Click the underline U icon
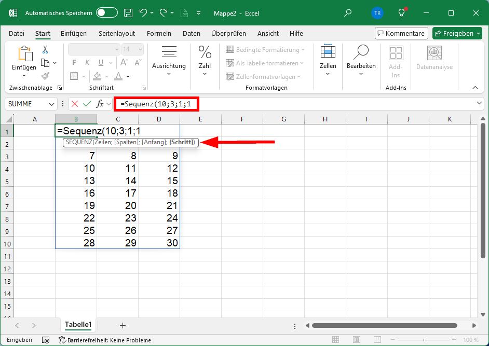This screenshot has height=346, width=489. [x=101, y=62]
